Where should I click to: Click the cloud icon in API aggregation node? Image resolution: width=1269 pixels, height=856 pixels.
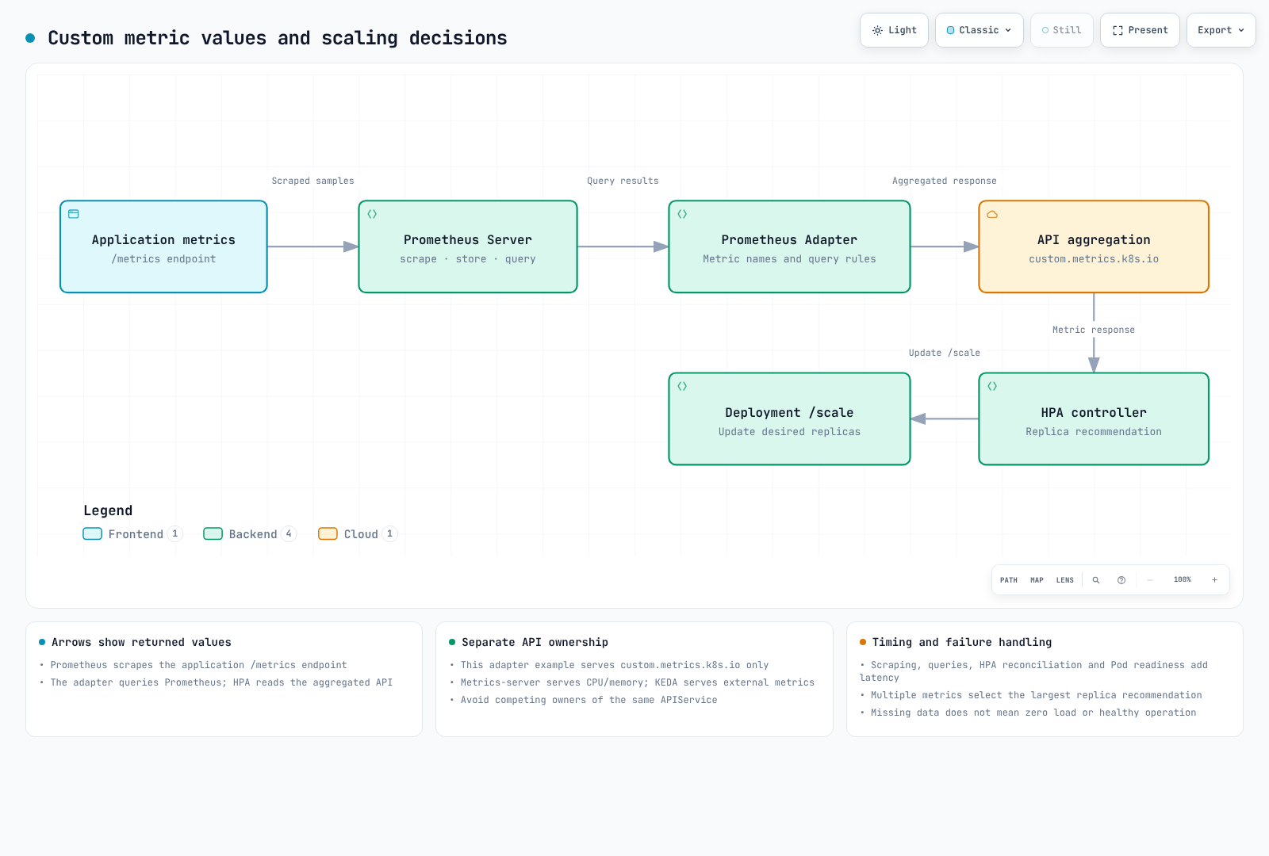point(992,214)
